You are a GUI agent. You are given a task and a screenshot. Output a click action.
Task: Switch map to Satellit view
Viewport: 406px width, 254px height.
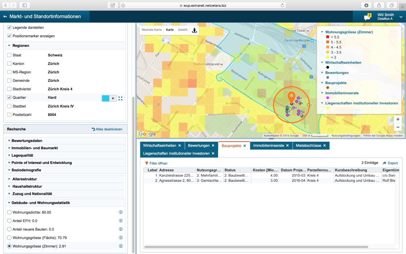pos(183,30)
